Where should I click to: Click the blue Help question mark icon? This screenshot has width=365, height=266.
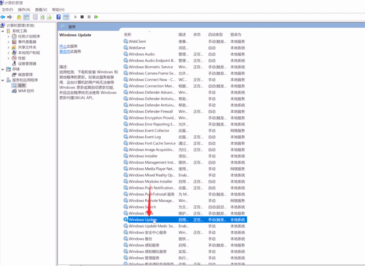(58, 17)
